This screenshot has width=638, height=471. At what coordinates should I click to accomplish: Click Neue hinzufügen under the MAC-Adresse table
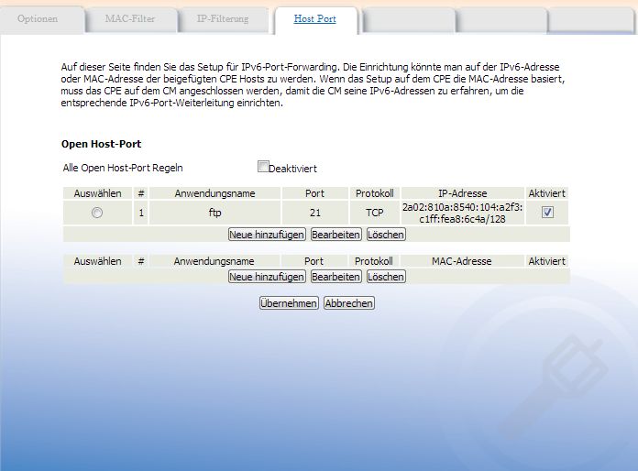(267, 277)
